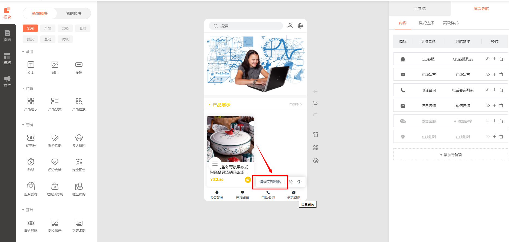The height and width of the screenshot is (242, 509).
Task: Add the 秒杀 flash sale module
Action: click(31, 162)
